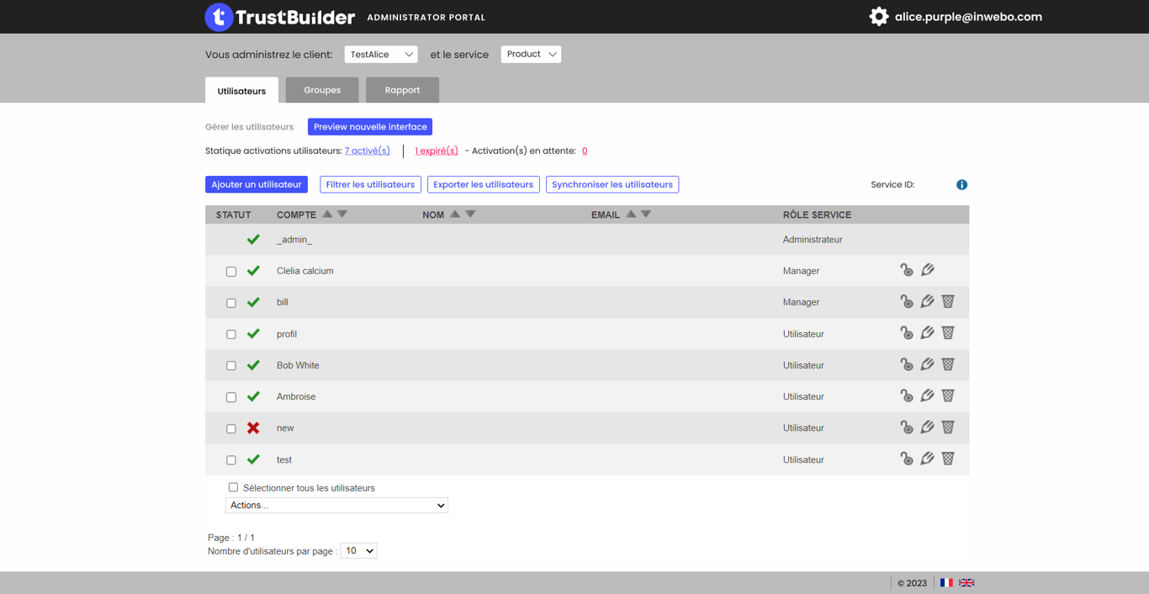This screenshot has width=1149, height=594.
Task: Click the Ajouter un utilisateur button
Action: tap(256, 184)
